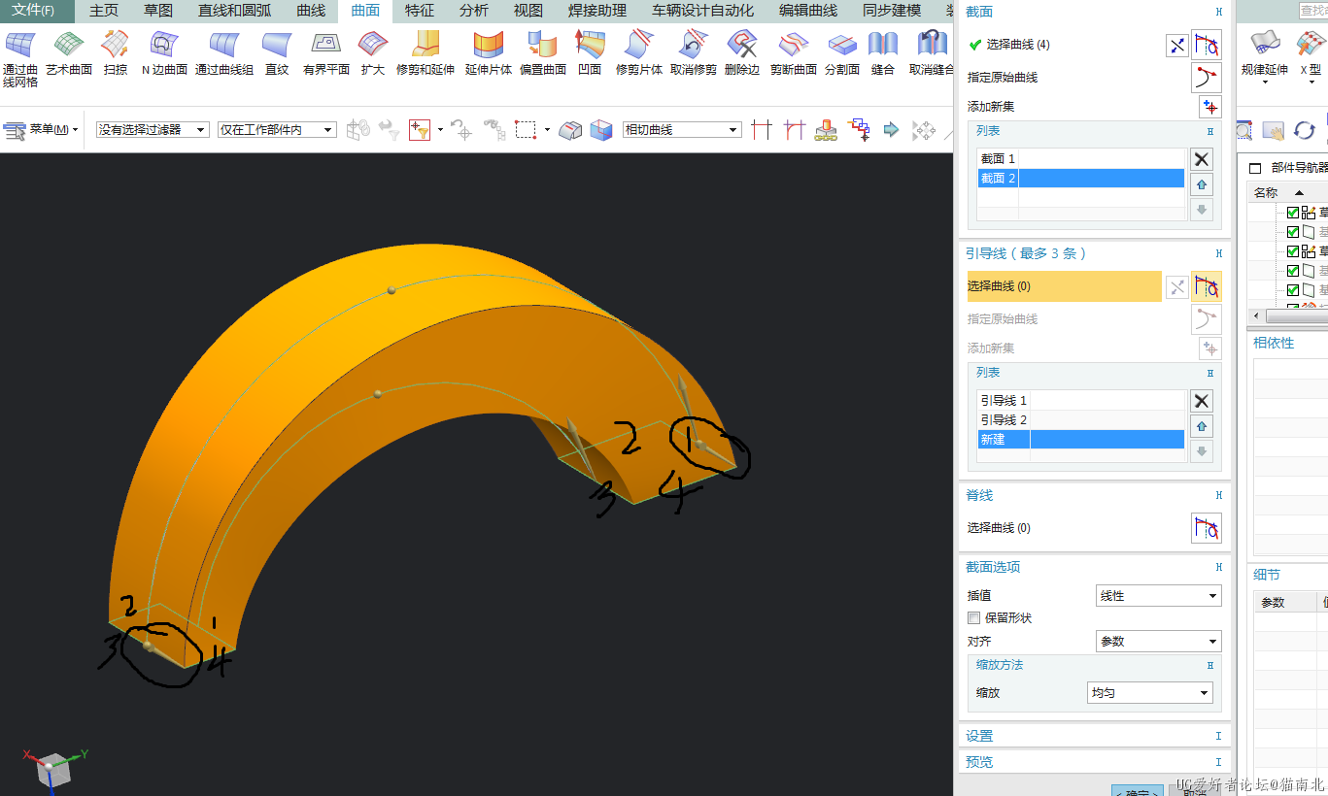Collapse the 脊线 section
The height and width of the screenshot is (796, 1328).
point(1218,495)
